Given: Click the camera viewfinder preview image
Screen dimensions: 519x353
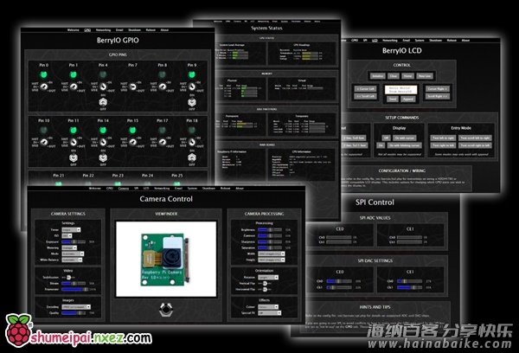Looking at the screenshot, I should 166,259.
